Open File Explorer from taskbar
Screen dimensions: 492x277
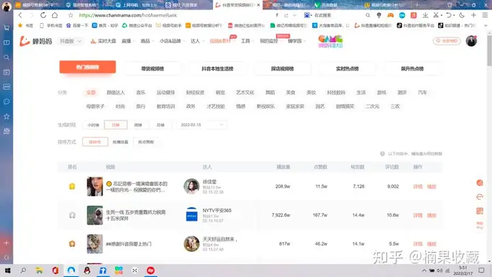pos(39,270)
